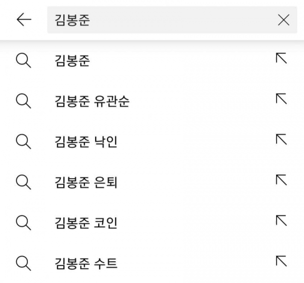Clear the search field with X
This screenshot has width=304, height=283.
pos(284,20)
